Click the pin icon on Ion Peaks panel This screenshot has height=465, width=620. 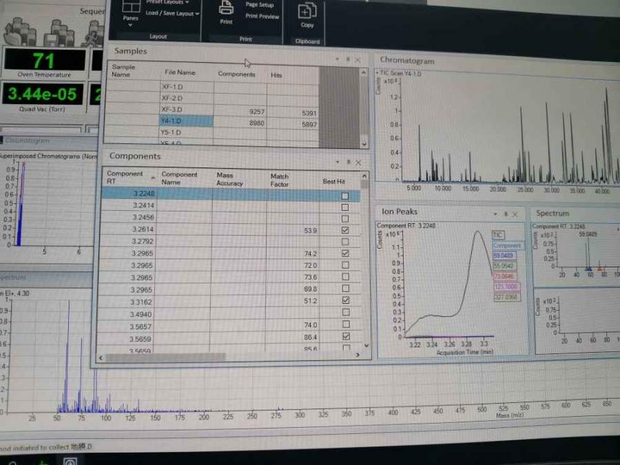tap(506, 214)
